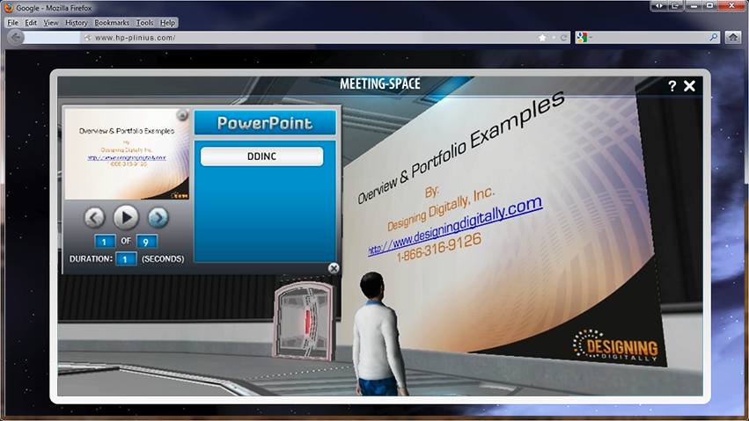Viewport: 749px width, 421px height.
Task: Open the File menu
Action: 13,22
